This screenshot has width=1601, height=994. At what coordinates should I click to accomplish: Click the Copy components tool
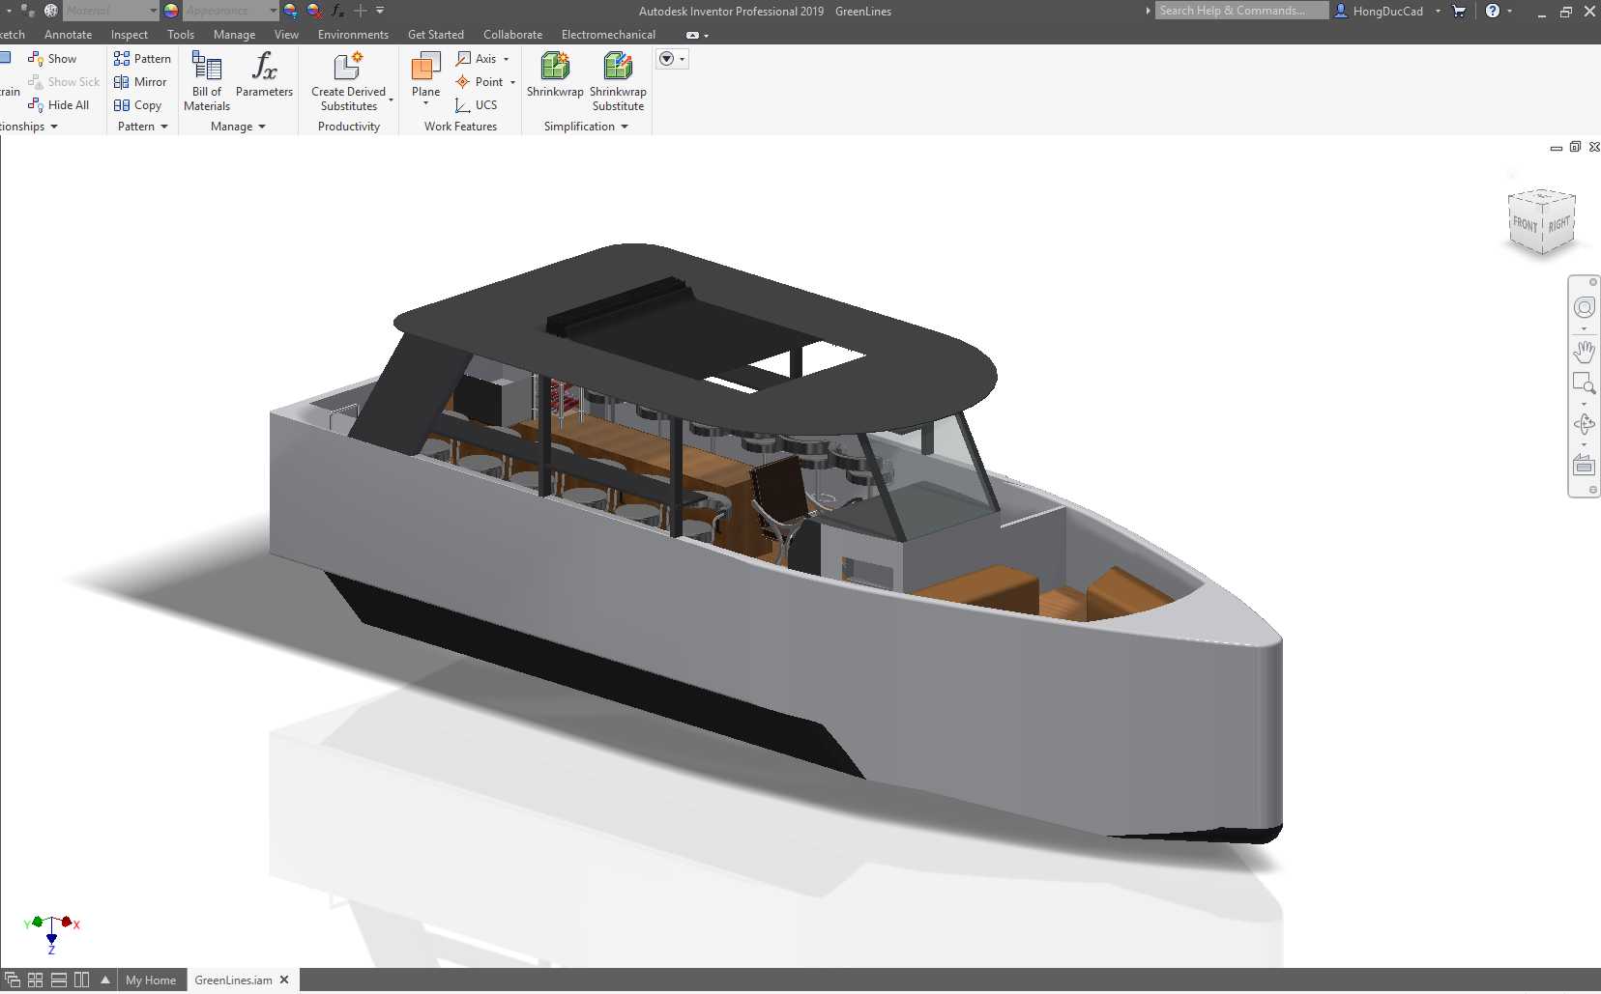(137, 105)
